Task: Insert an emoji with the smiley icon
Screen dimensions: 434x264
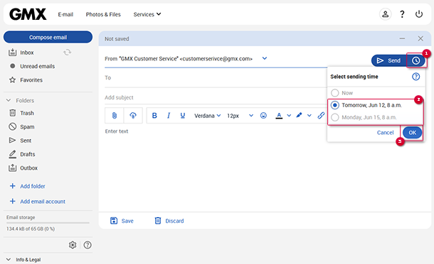Action: [x=263, y=116]
